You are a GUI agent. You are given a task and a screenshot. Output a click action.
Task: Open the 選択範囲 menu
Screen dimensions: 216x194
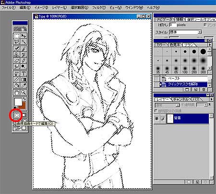pyautogui.click(x=80, y=8)
